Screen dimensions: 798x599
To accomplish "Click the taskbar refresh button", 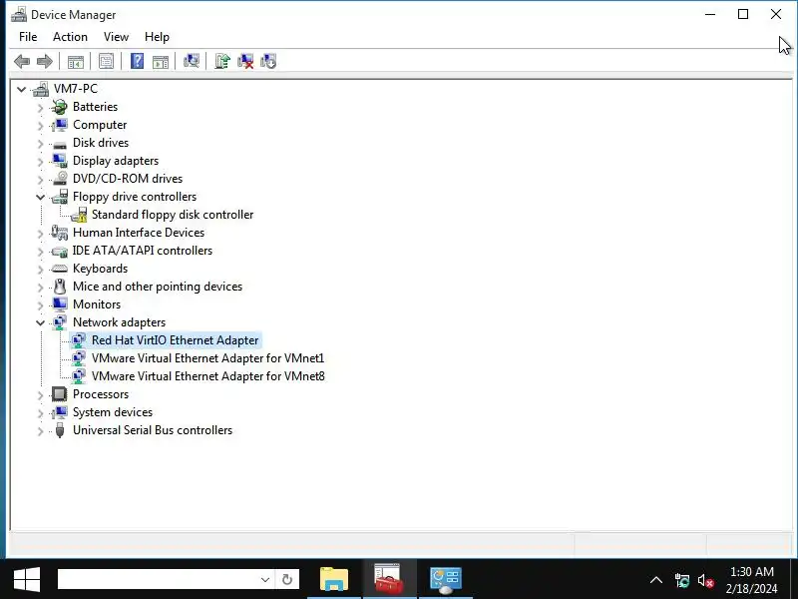I will (287, 580).
